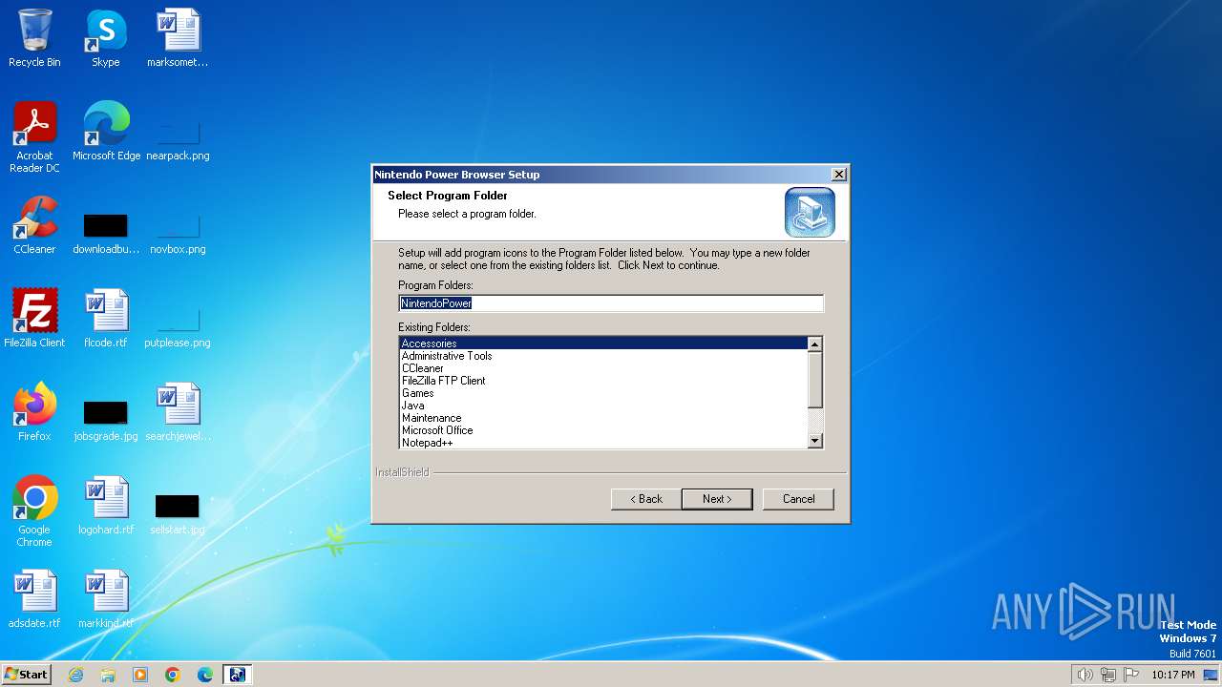Select FileZilla FTP Client folder entry

[x=603, y=381]
